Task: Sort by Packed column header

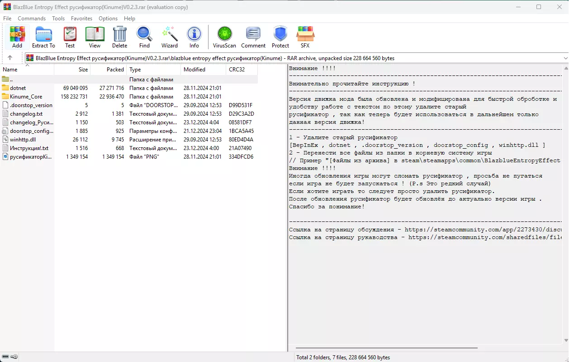Action: click(109, 70)
